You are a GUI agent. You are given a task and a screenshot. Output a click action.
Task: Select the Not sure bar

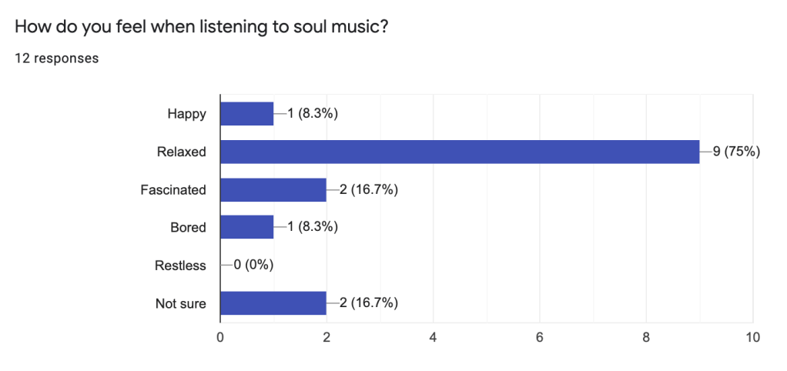point(273,302)
